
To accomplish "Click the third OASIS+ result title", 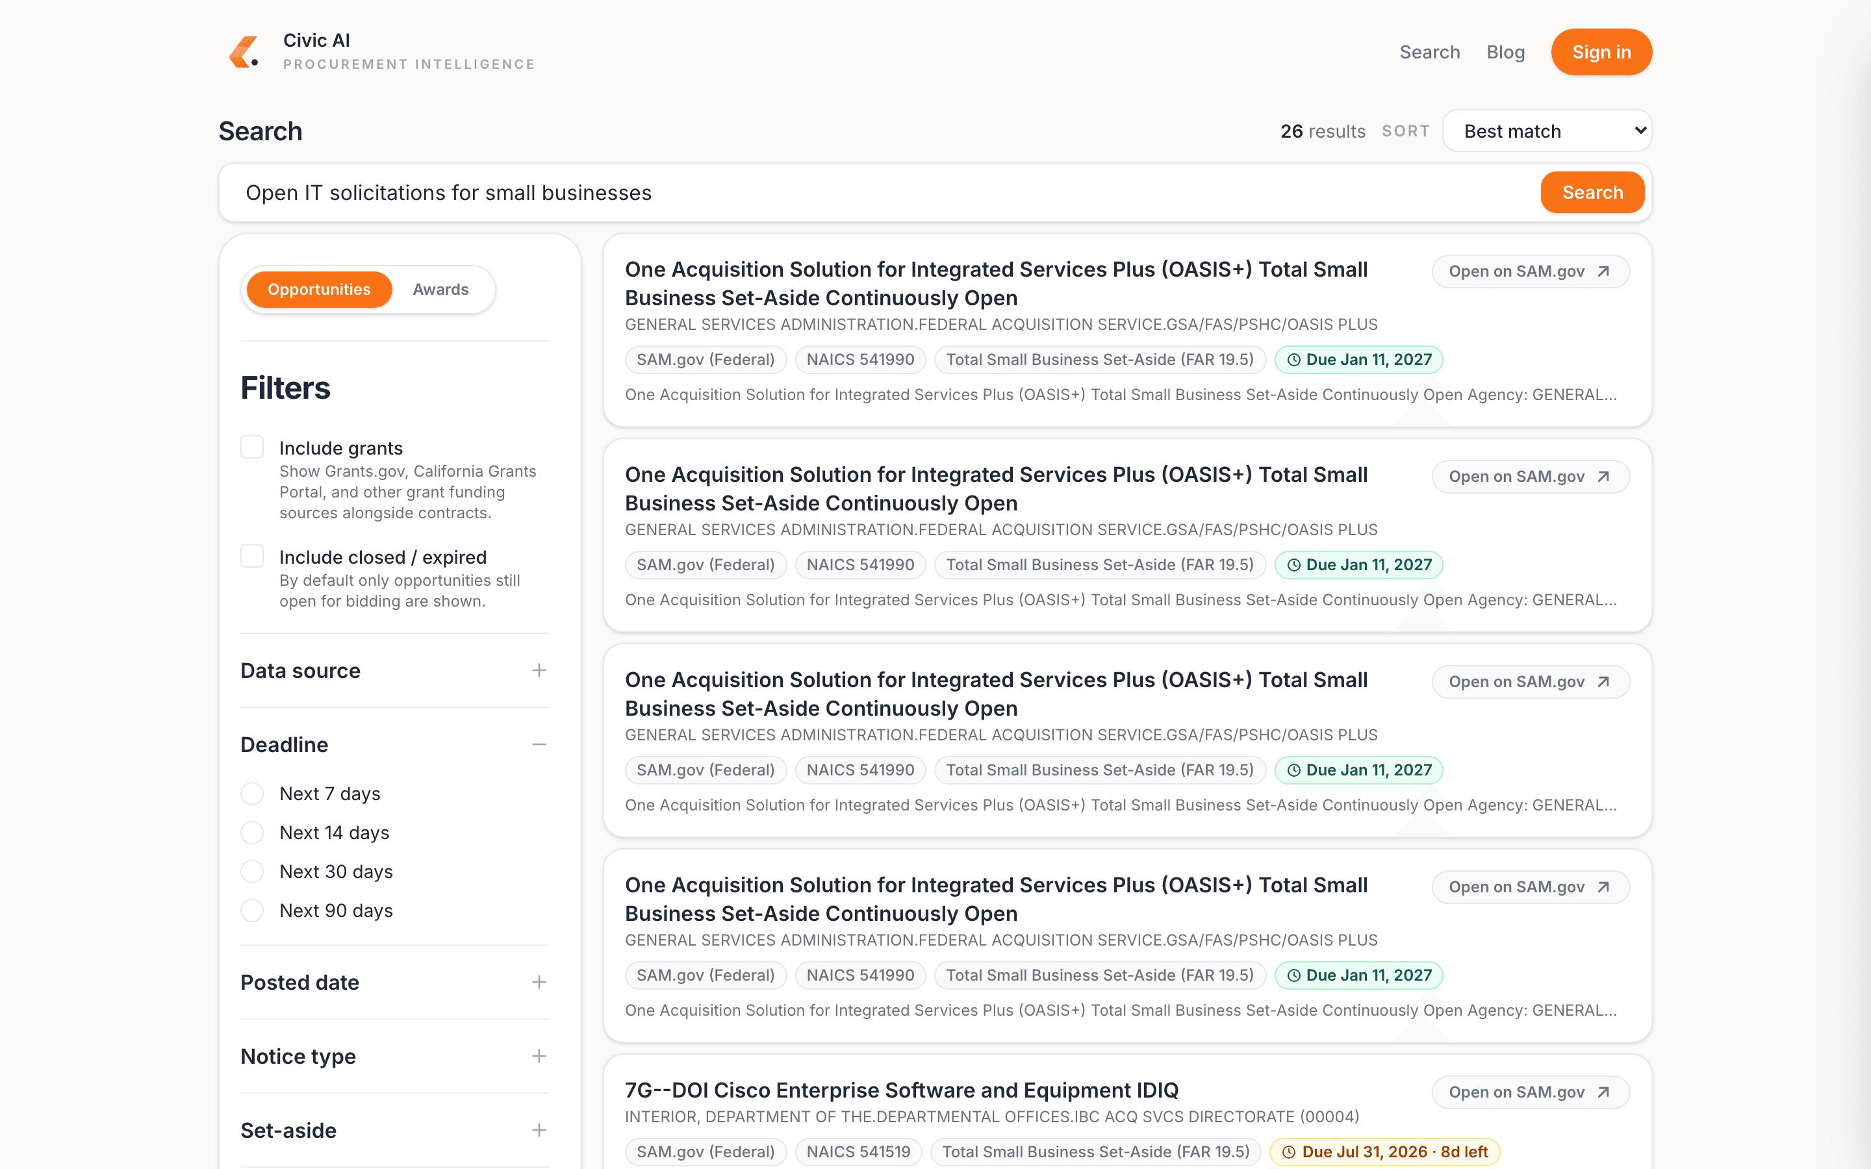I will [996, 694].
